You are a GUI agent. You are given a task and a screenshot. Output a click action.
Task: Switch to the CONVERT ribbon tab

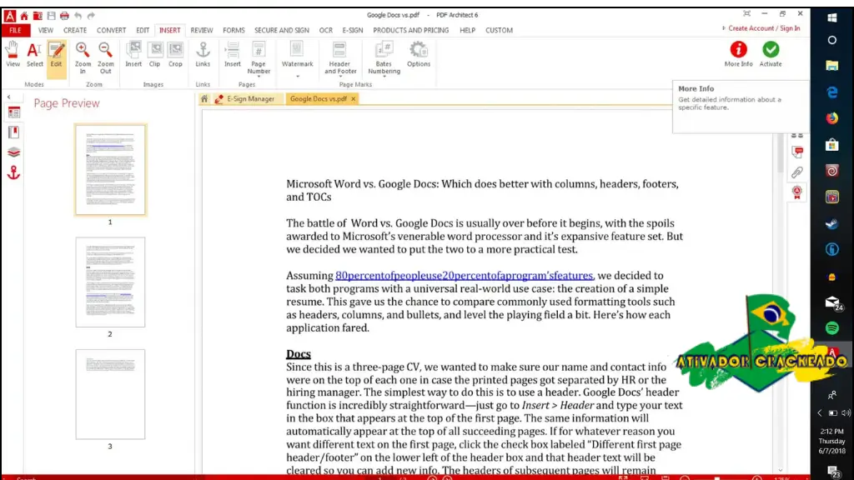[x=111, y=31]
